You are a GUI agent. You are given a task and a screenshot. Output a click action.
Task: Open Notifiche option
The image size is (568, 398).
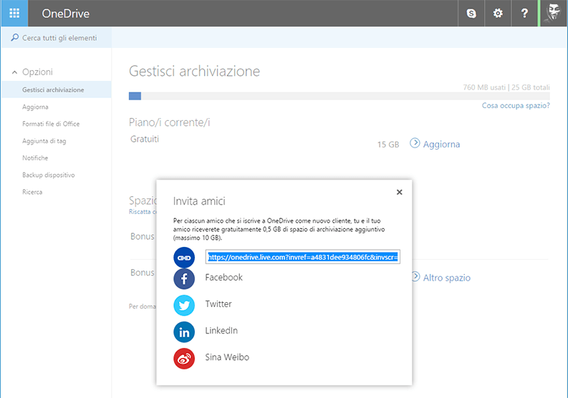tap(35, 158)
